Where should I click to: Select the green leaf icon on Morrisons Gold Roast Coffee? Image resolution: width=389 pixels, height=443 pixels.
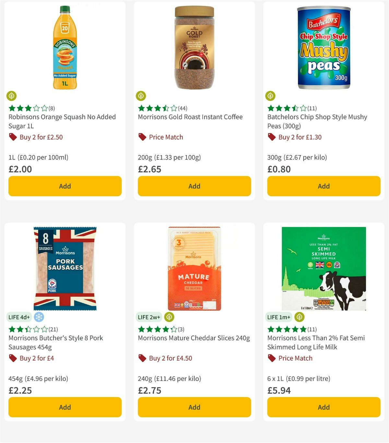pos(141,96)
